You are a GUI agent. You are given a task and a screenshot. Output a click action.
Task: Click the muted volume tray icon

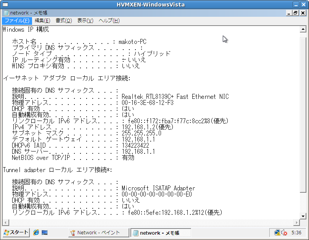284,232
